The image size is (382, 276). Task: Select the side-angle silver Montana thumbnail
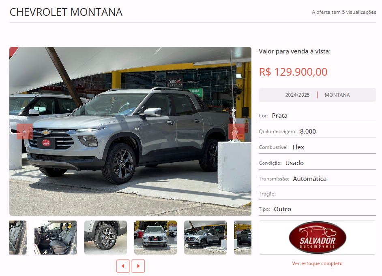click(x=205, y=238)
